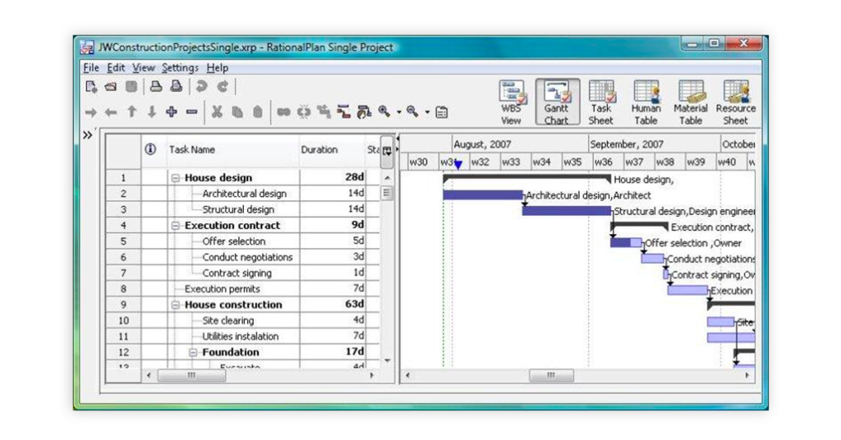Redo the last action

[x=222, y=86]
